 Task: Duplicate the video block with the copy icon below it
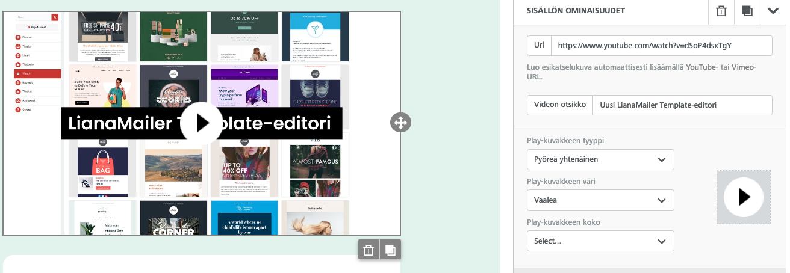[x=390, y=250]
